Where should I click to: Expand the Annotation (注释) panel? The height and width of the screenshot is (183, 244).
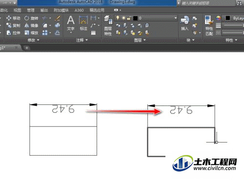tap(82, 40)
